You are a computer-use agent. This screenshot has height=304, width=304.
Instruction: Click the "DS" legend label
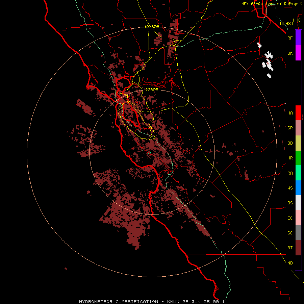click(x=290, y=203)
